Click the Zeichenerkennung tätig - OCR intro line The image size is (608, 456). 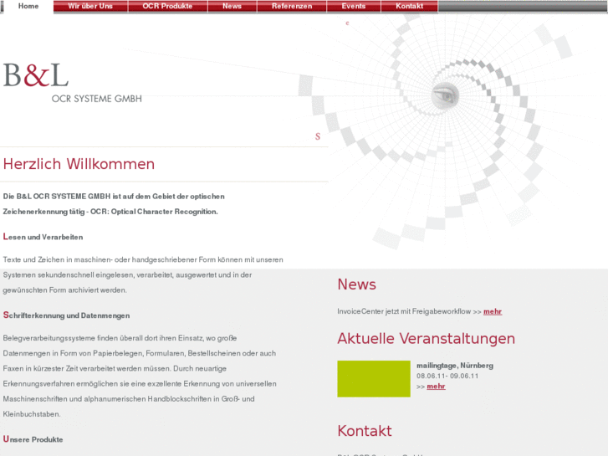(110, 212)
